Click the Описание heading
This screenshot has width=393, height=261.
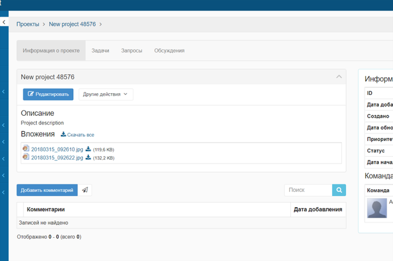[x=37, y=113]
